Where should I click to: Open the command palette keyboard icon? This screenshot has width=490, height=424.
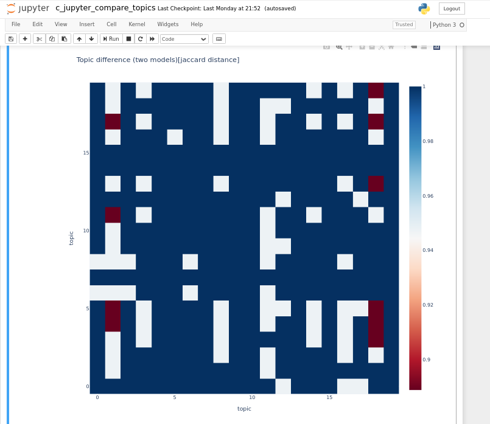point(219,39)
